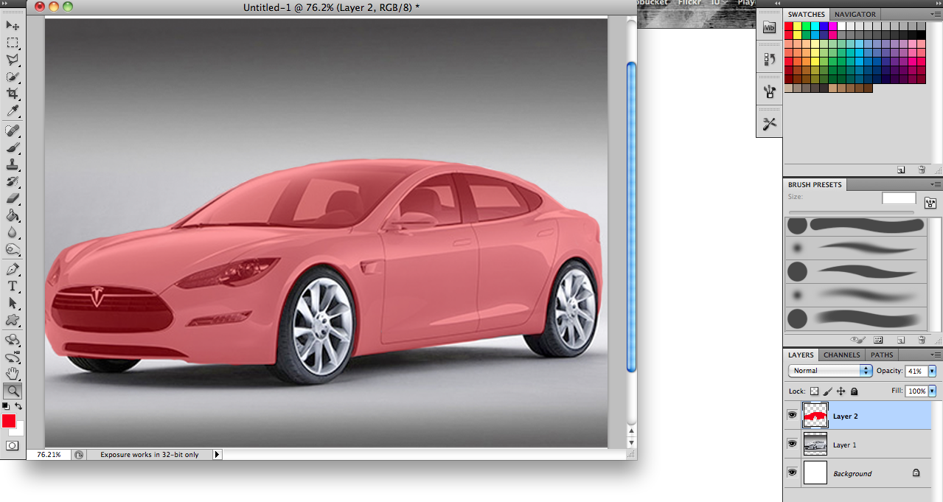Select the Layers tab

(x=801, y=355)
